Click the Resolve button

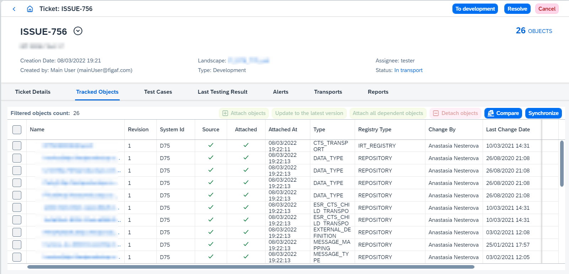(x=517, y=9)
